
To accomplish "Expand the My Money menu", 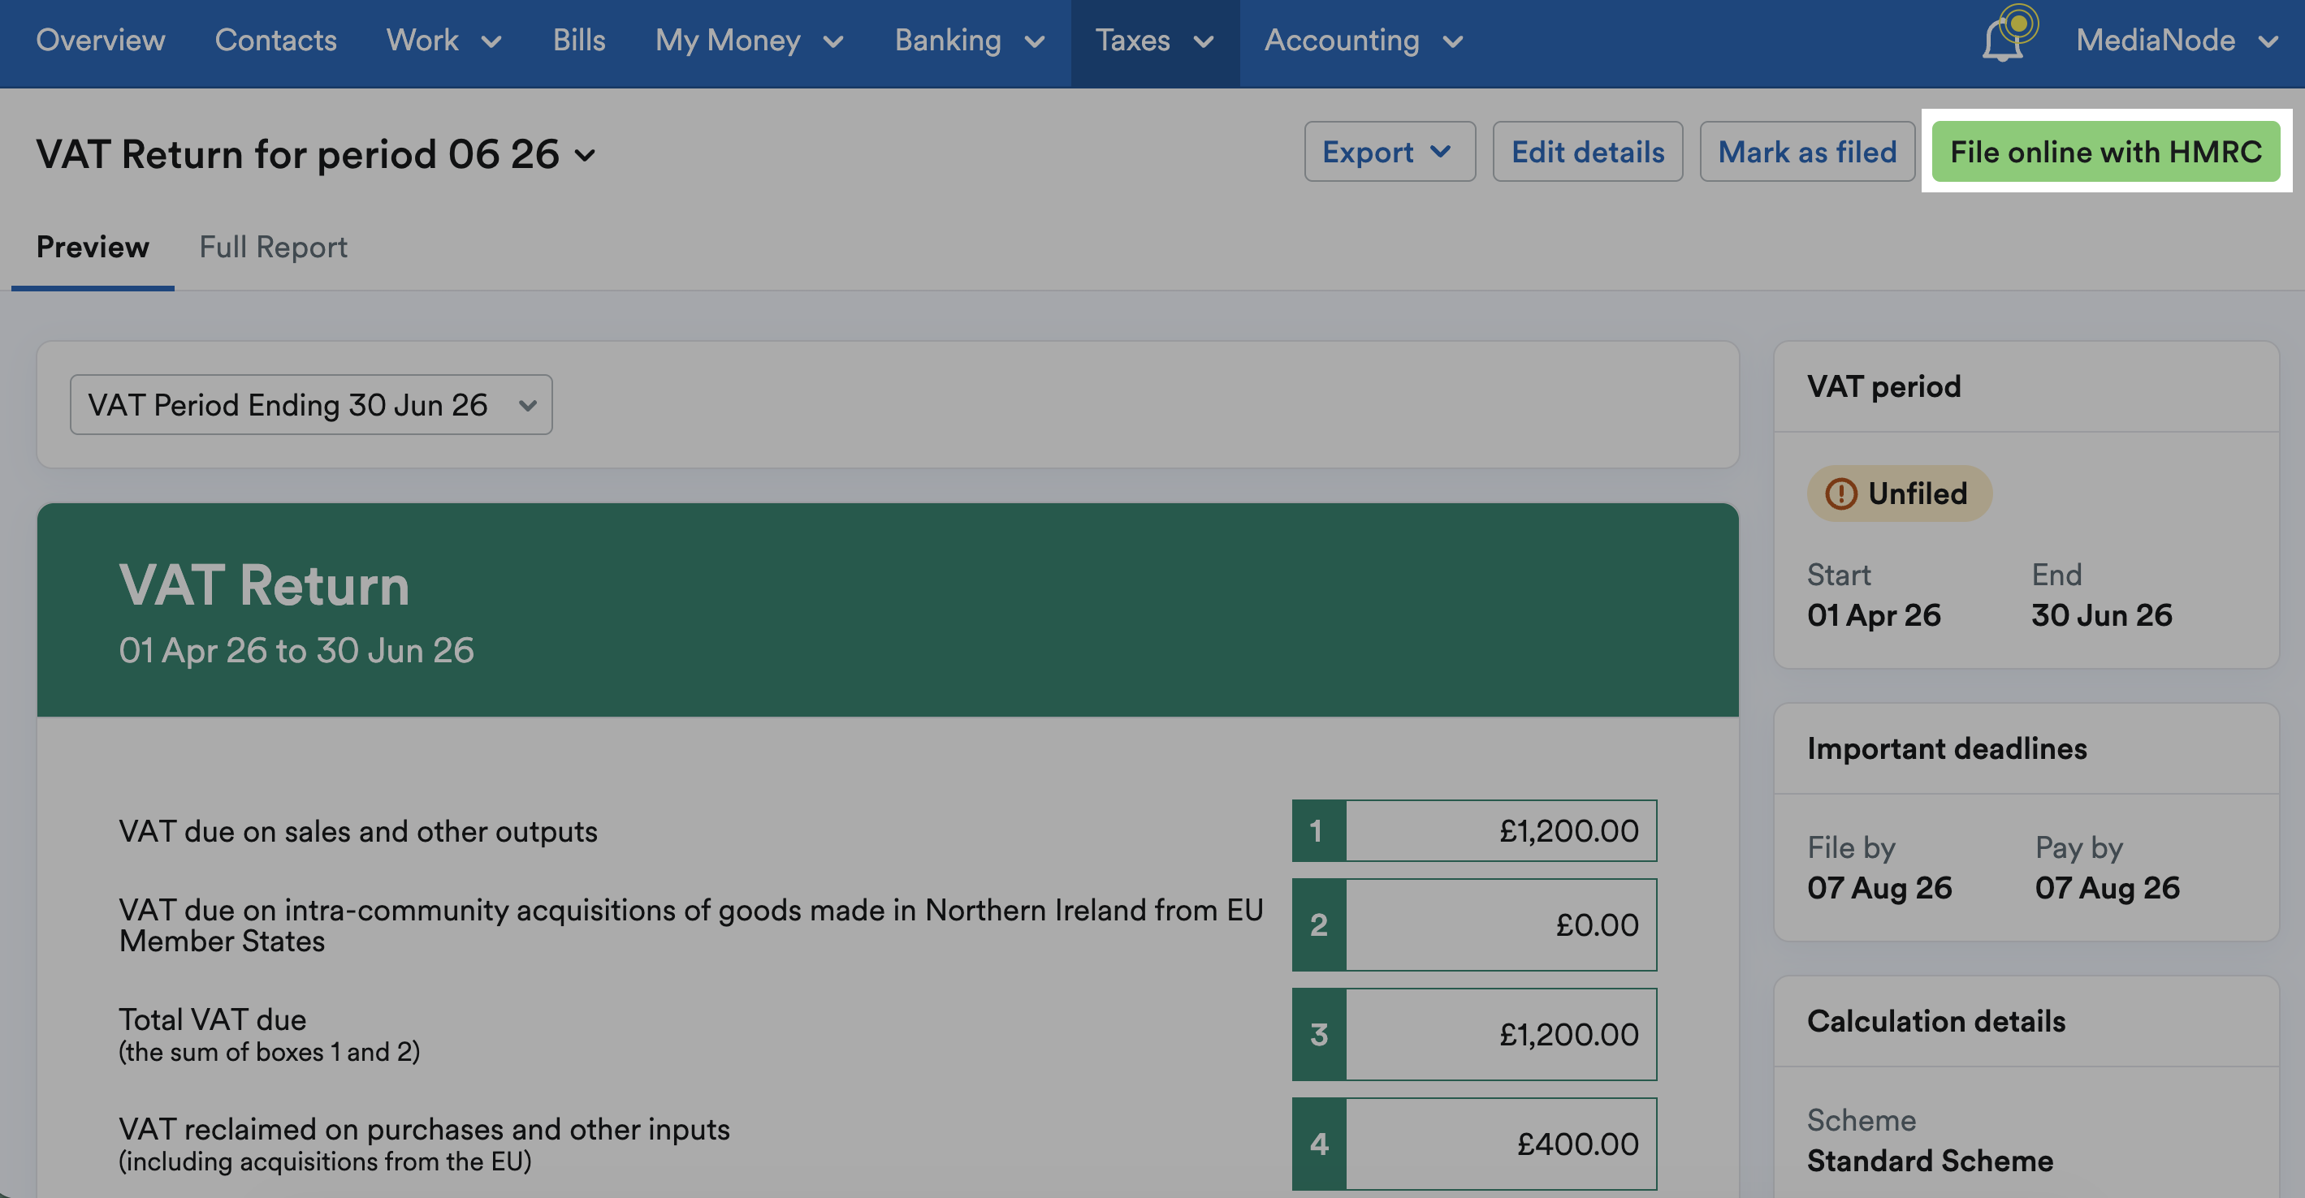I will pyautogui.click(x=750, y=41).
